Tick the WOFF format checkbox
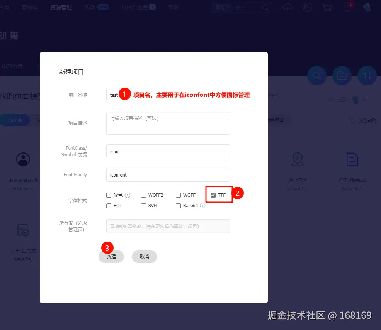381x330 pixels. 179,195
